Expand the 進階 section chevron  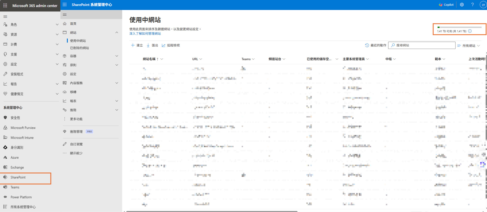click(117, 110)
